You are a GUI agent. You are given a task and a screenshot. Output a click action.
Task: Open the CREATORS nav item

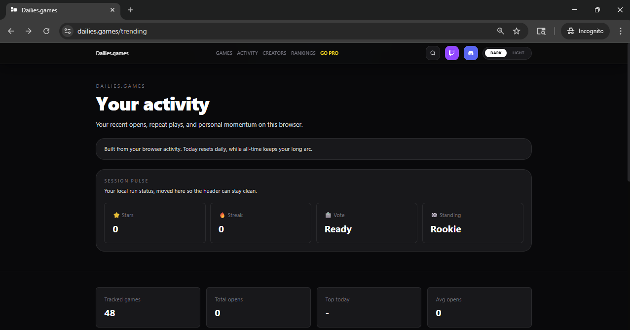tap(274, 53)
